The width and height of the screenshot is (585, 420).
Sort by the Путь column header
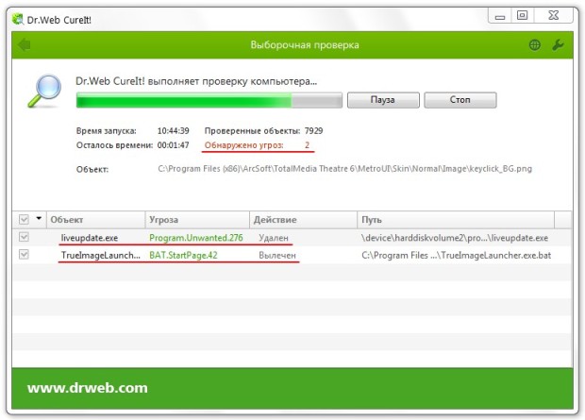point(456,220)
